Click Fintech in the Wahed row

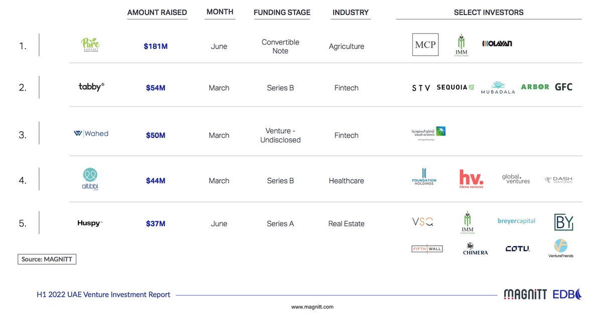[x=347, y=135]
